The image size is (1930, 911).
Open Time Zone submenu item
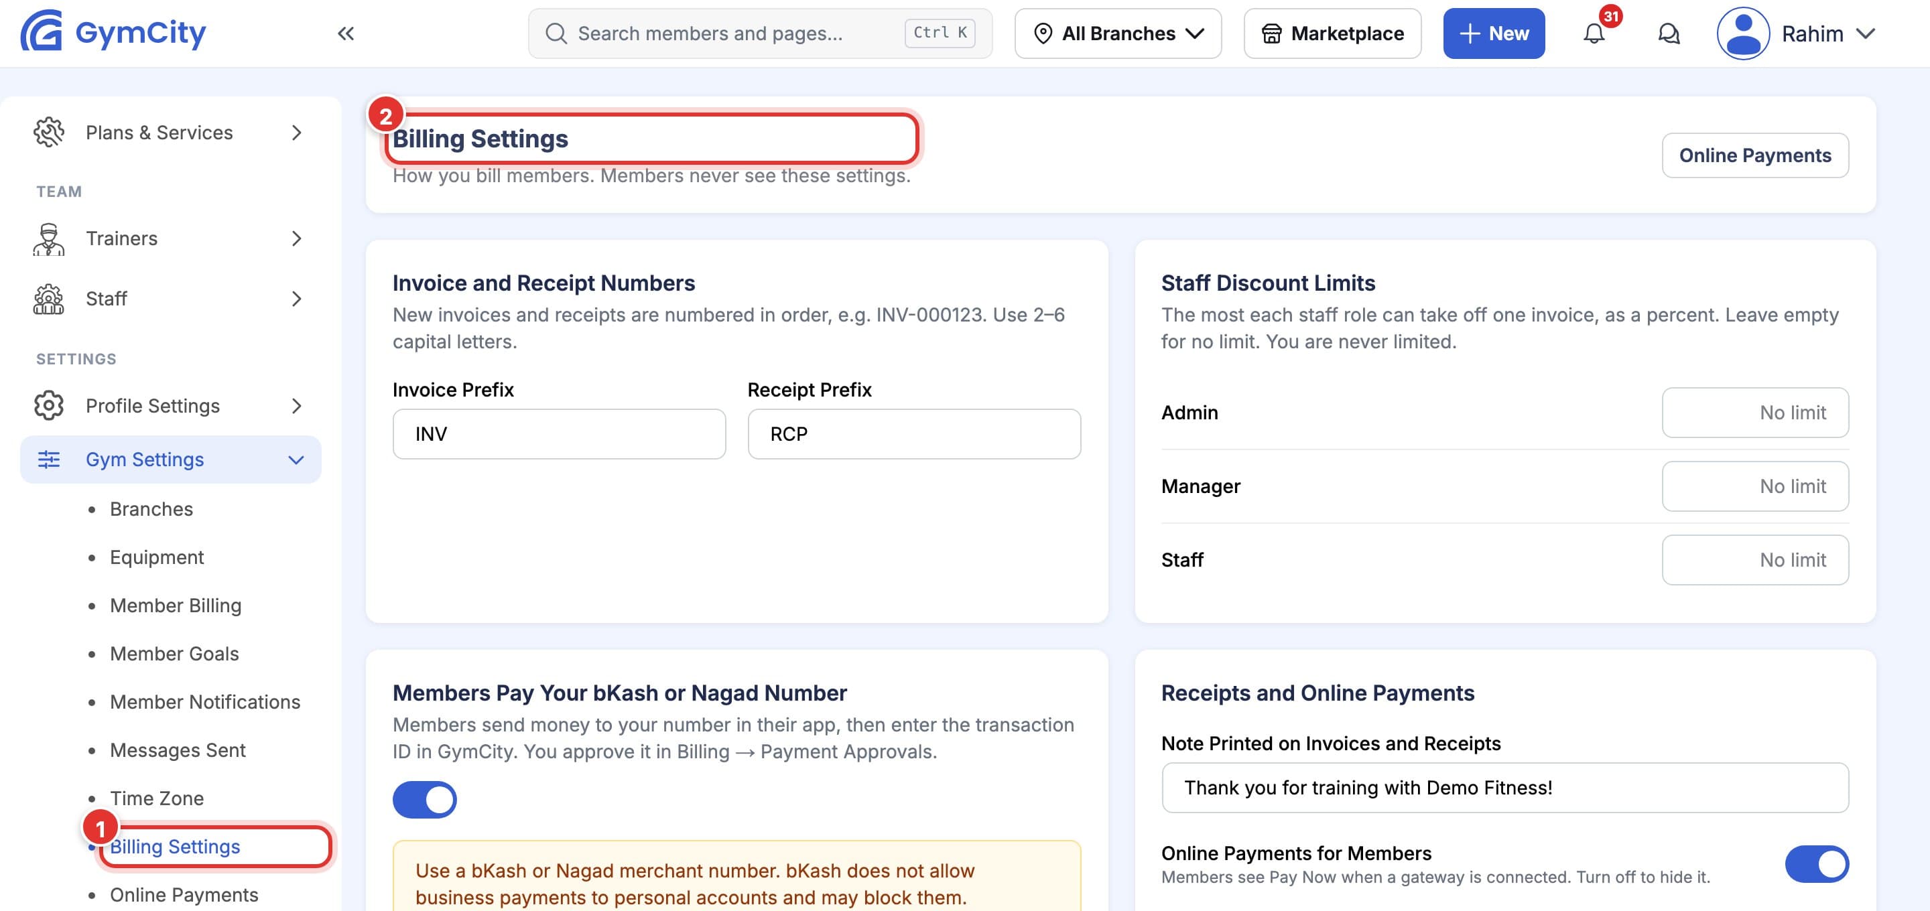(x=157, y=798)
